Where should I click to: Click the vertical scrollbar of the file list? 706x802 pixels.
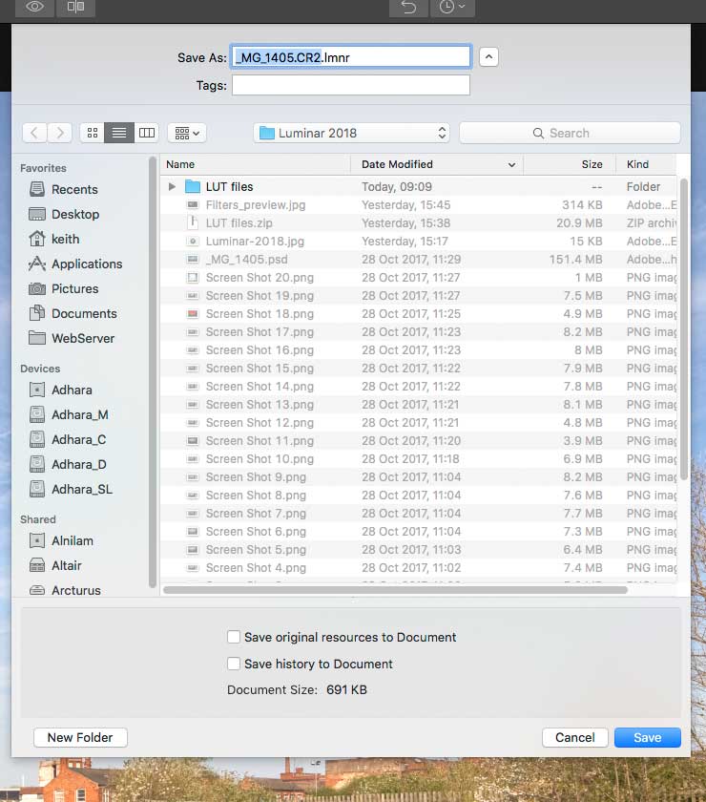[683, 327]
